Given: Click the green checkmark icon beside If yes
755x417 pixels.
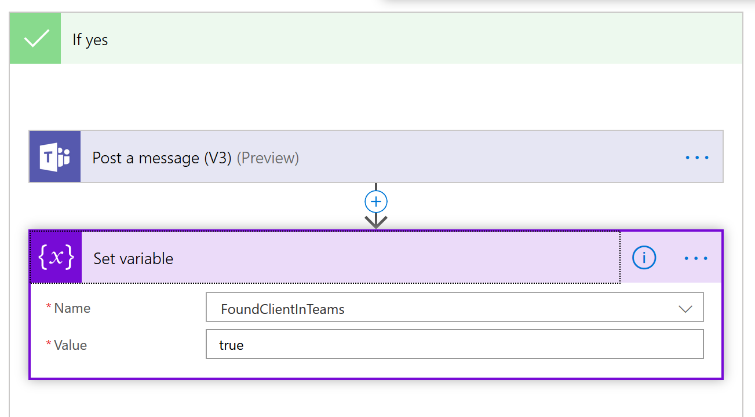Looking at the screenshot, I should click(35, 39).
